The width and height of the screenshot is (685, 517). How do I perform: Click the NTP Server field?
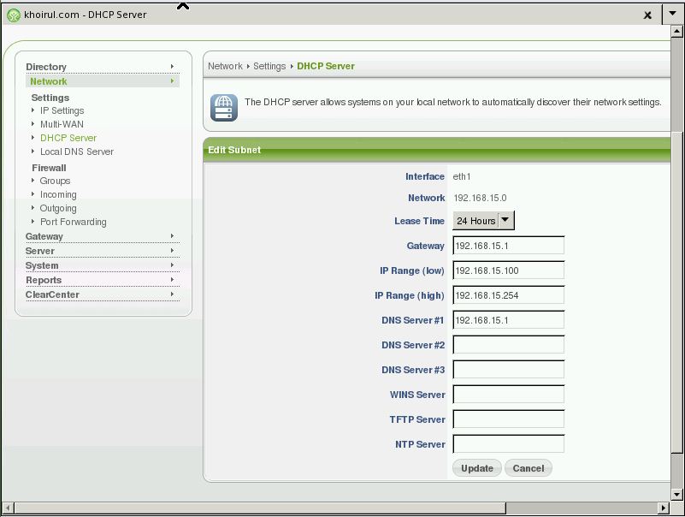coord(509,444)
